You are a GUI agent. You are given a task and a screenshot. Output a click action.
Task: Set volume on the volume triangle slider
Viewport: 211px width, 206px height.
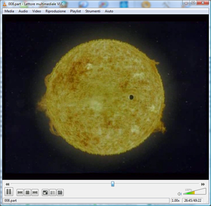pos(195,191)
